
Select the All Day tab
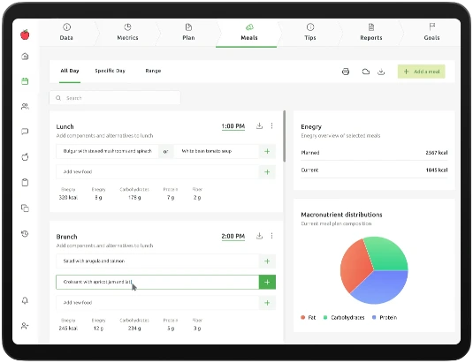pyautogui.click(x=70, y=71)
